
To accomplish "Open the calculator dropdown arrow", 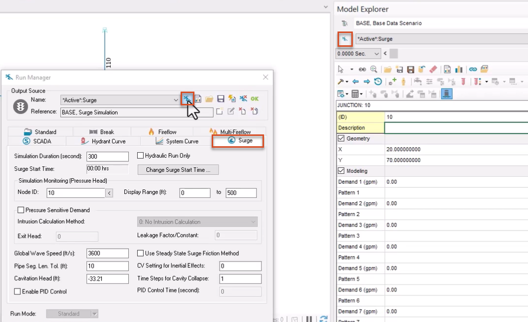I will click(361, 94).
